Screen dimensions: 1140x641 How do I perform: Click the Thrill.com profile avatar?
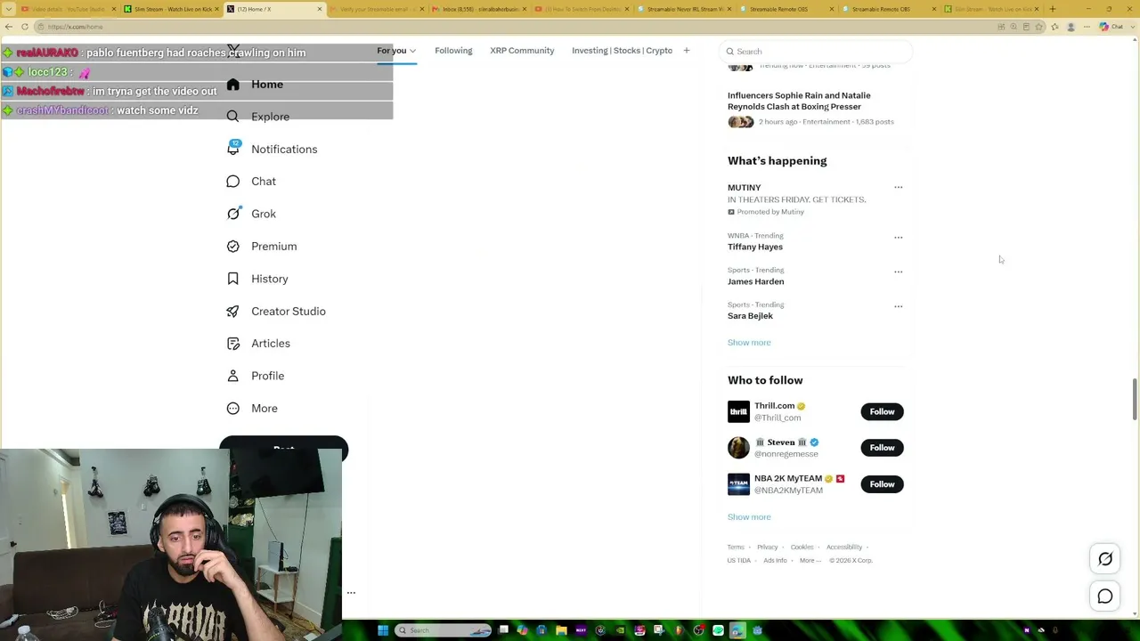click(x=738, y=411)
